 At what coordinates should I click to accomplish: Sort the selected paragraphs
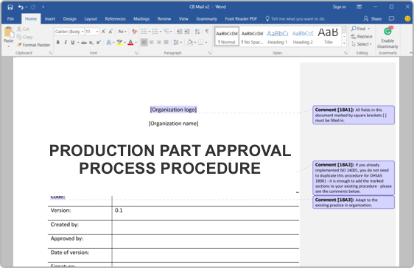pyautogui.click(x=197, y=32)
